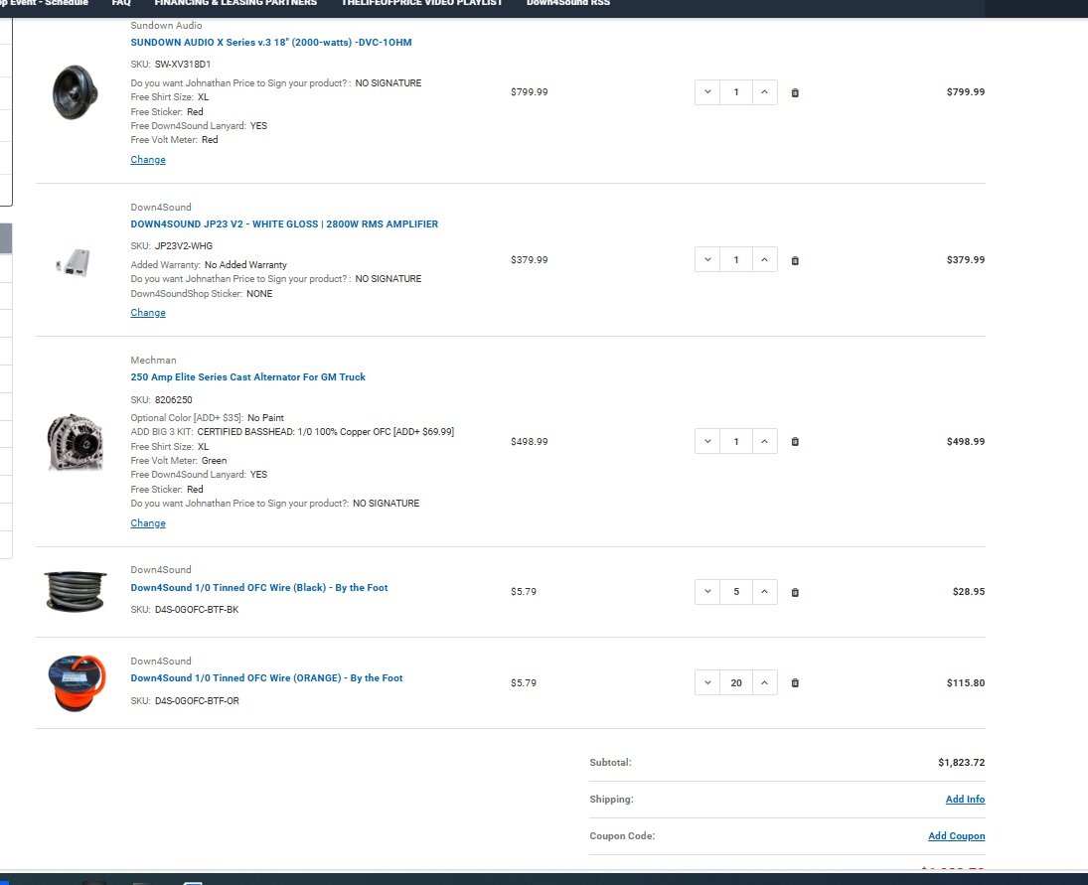The image size is (1088, 885).
Task: Click the Subtotal label
Action: pyautogui.click(x=611, y=762)
